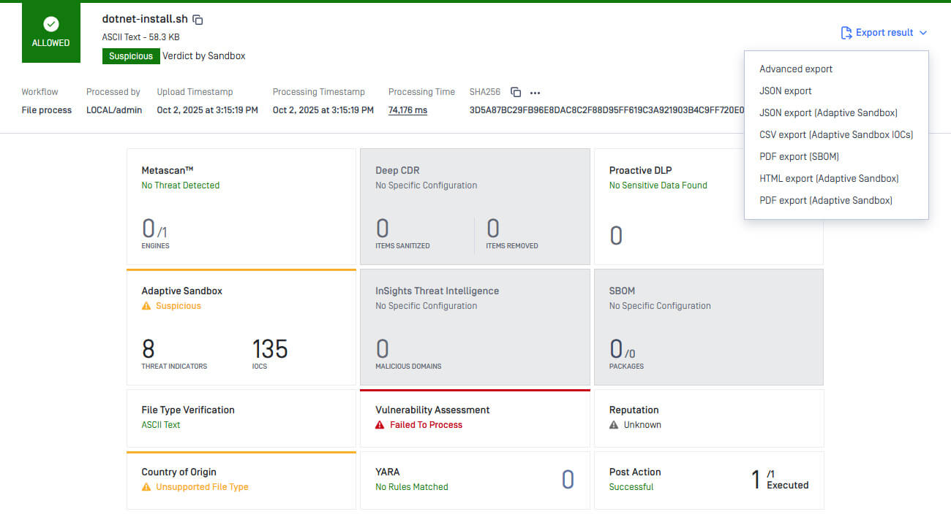Open SHA256 more options ellipsis
This screenshot has width=951, height=525.
(535, 93)
